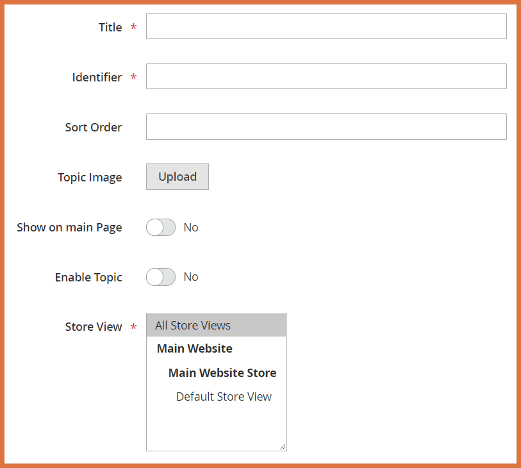Image resolution: width=521 pixels, height=468 pixels.
Task: Focus the Identifier input box
Action: pos(326,76)
